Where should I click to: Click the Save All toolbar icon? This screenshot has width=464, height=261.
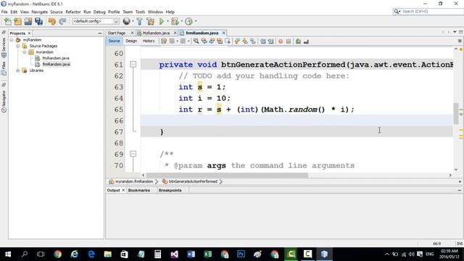(38, 21)
